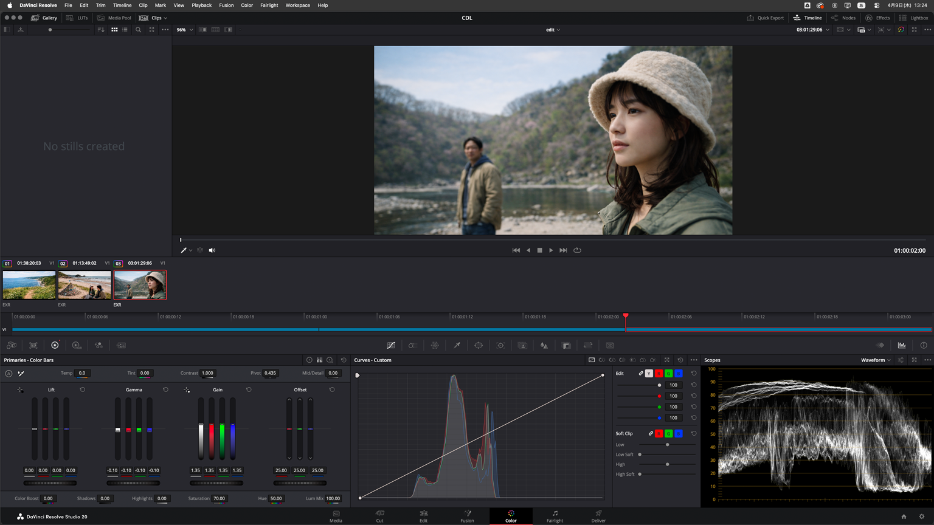Screen dimensions: 934x525
Task: Expand the viewer zoom 96% dropdown
Action: coord(185,30)
